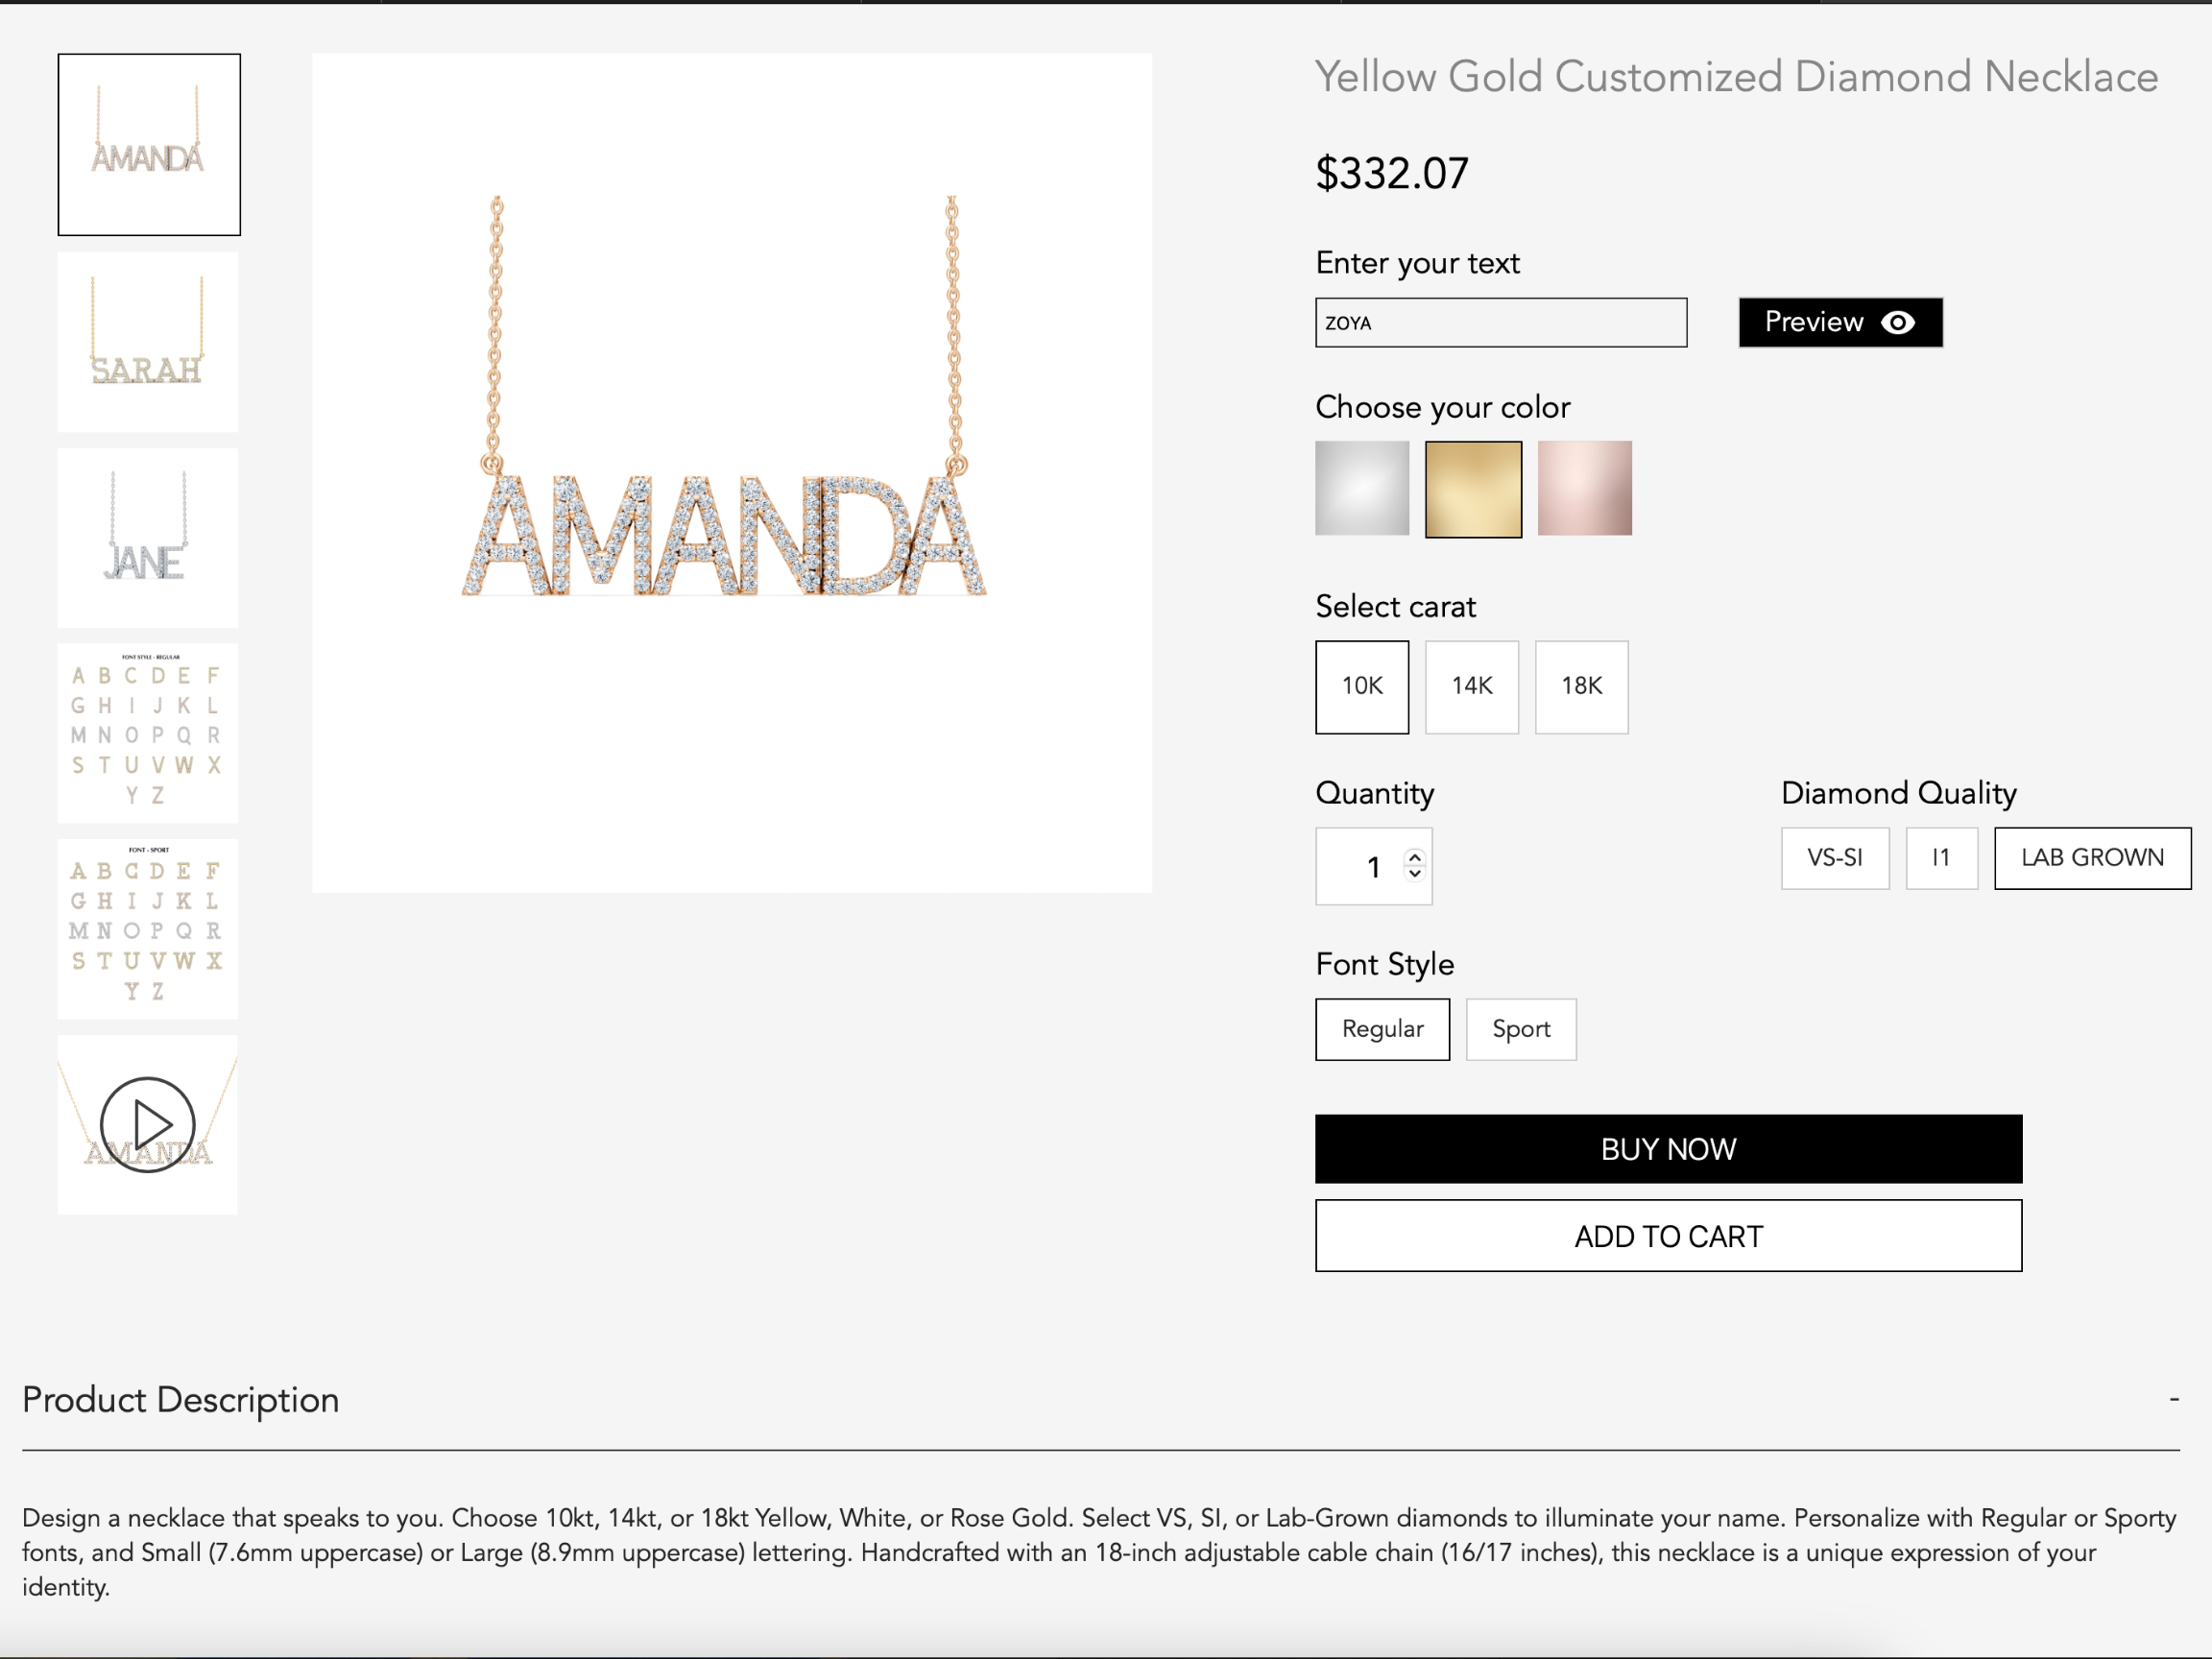Screen dimensions: 2212x1659
Task: Click the custom text input field
Action: click(x=1500, y=323)
